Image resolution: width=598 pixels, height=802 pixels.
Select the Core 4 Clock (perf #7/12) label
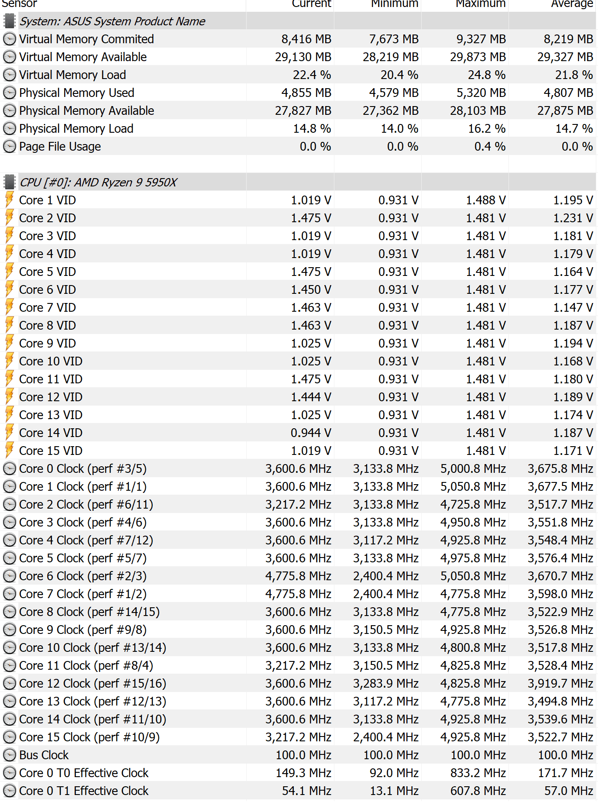point(86,540)
